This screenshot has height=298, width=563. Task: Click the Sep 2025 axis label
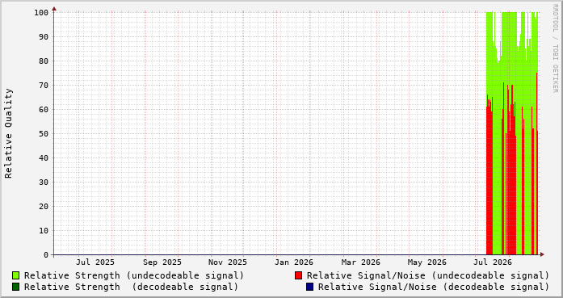coord(162,262)
